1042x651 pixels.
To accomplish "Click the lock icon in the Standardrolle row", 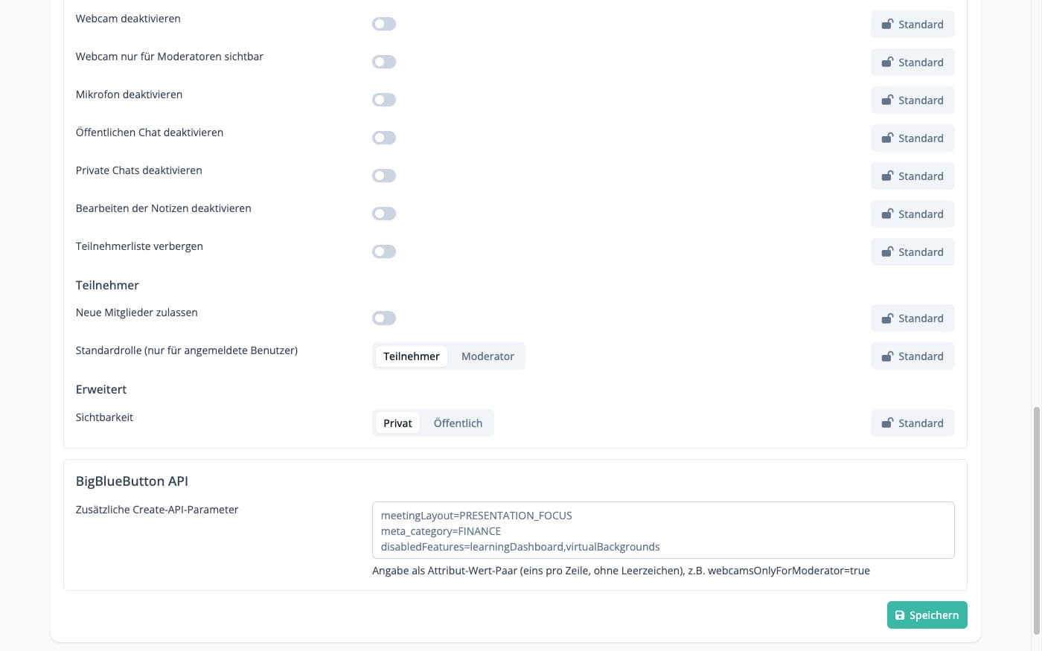I will click(x=887, y=356).
